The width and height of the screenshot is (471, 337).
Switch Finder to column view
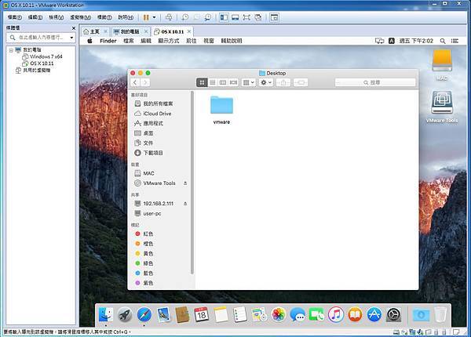[x=223, y=82]
